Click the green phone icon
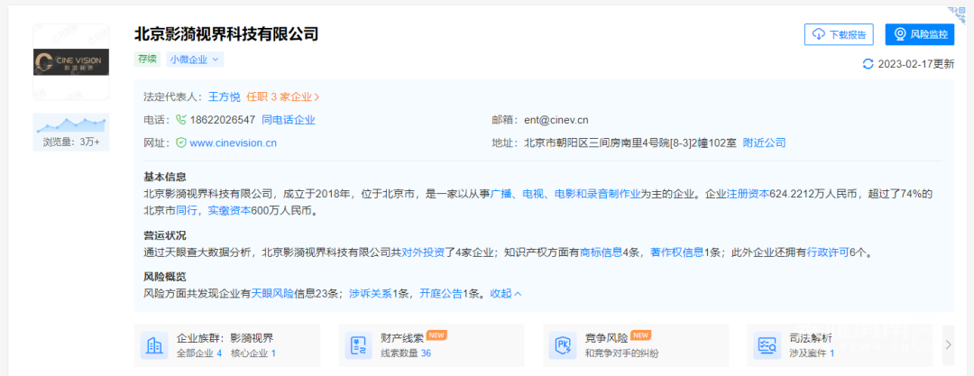This screenshot has width=974, height=376. pyautogui.click(x=180, y=120)
